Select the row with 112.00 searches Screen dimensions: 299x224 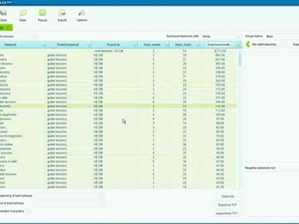pyautogui.click(x=118, y=110)
